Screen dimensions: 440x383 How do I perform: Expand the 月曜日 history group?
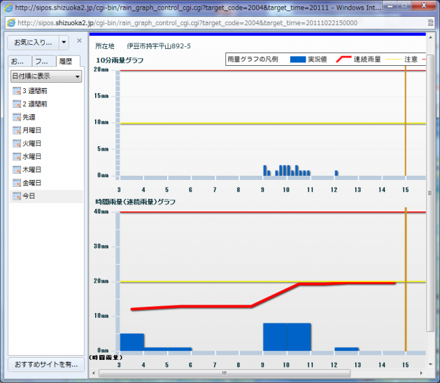pos(46,130)
